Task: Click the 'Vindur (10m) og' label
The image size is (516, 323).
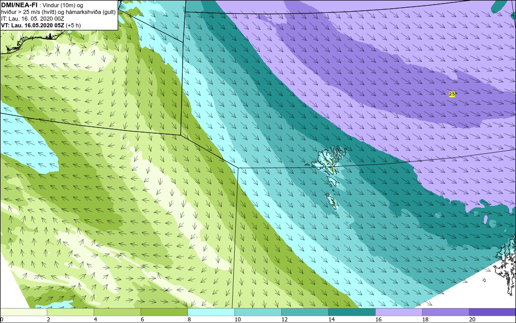Action: pyautogui.click(x=63, y=5)
